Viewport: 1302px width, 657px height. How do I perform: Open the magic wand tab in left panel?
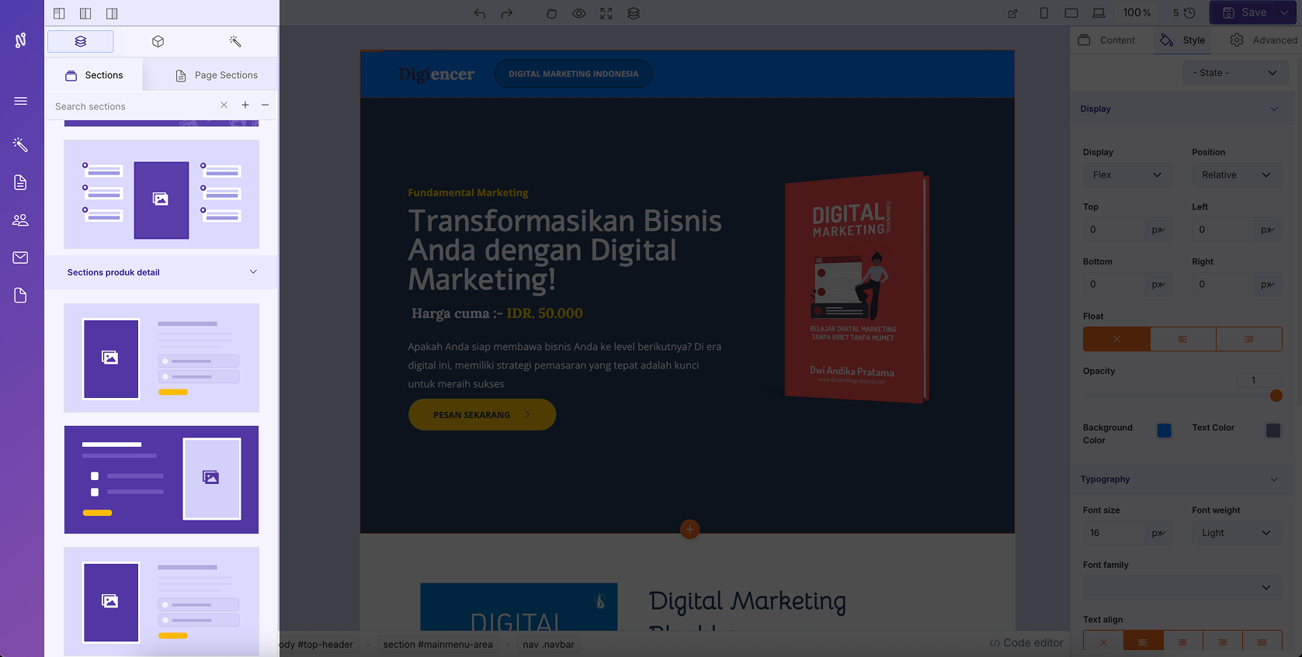pos(235,41)
